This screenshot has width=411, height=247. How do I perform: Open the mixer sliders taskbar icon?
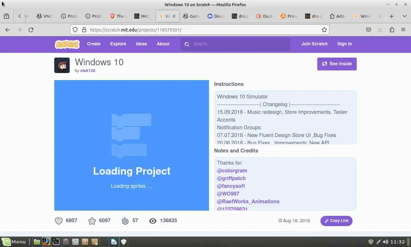(75, 242)
